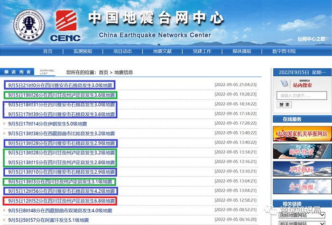The image size is (332, 225).
Task: Open the 党建工作 navigation item
Action: [202, 51]
